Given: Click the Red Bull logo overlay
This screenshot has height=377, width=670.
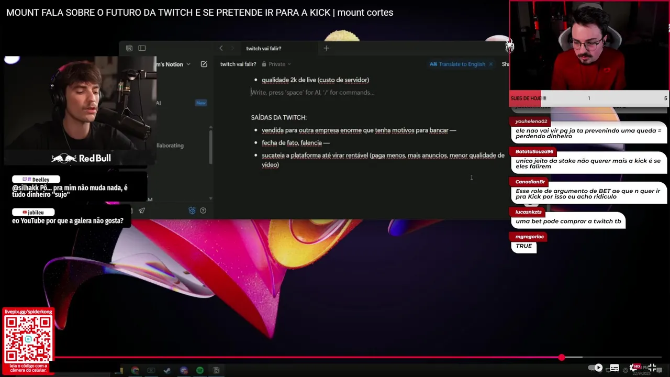Looking at the screenshot, I should click(x=81, y=158).
